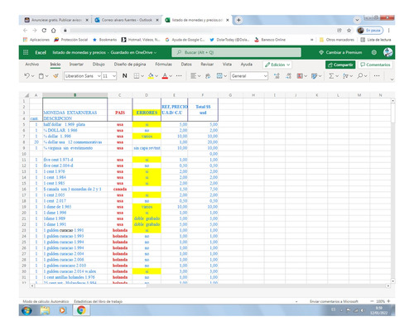Toggle bold with the N button
This screenshot has width=414, height=331.
pyautogui.click(x=124, y=75)
